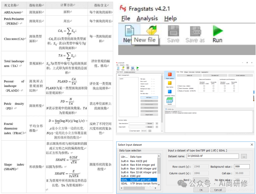Viewport: 256px width, 194px height.
Task: Select the yellow Class metrics icon
Action: click(170, 83)
